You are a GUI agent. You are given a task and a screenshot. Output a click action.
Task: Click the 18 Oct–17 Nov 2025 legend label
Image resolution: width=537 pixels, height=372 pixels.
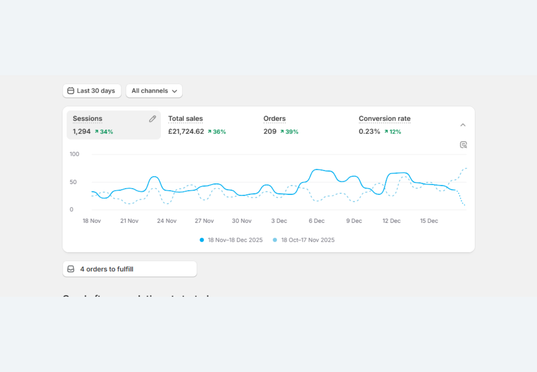[308, 240]
